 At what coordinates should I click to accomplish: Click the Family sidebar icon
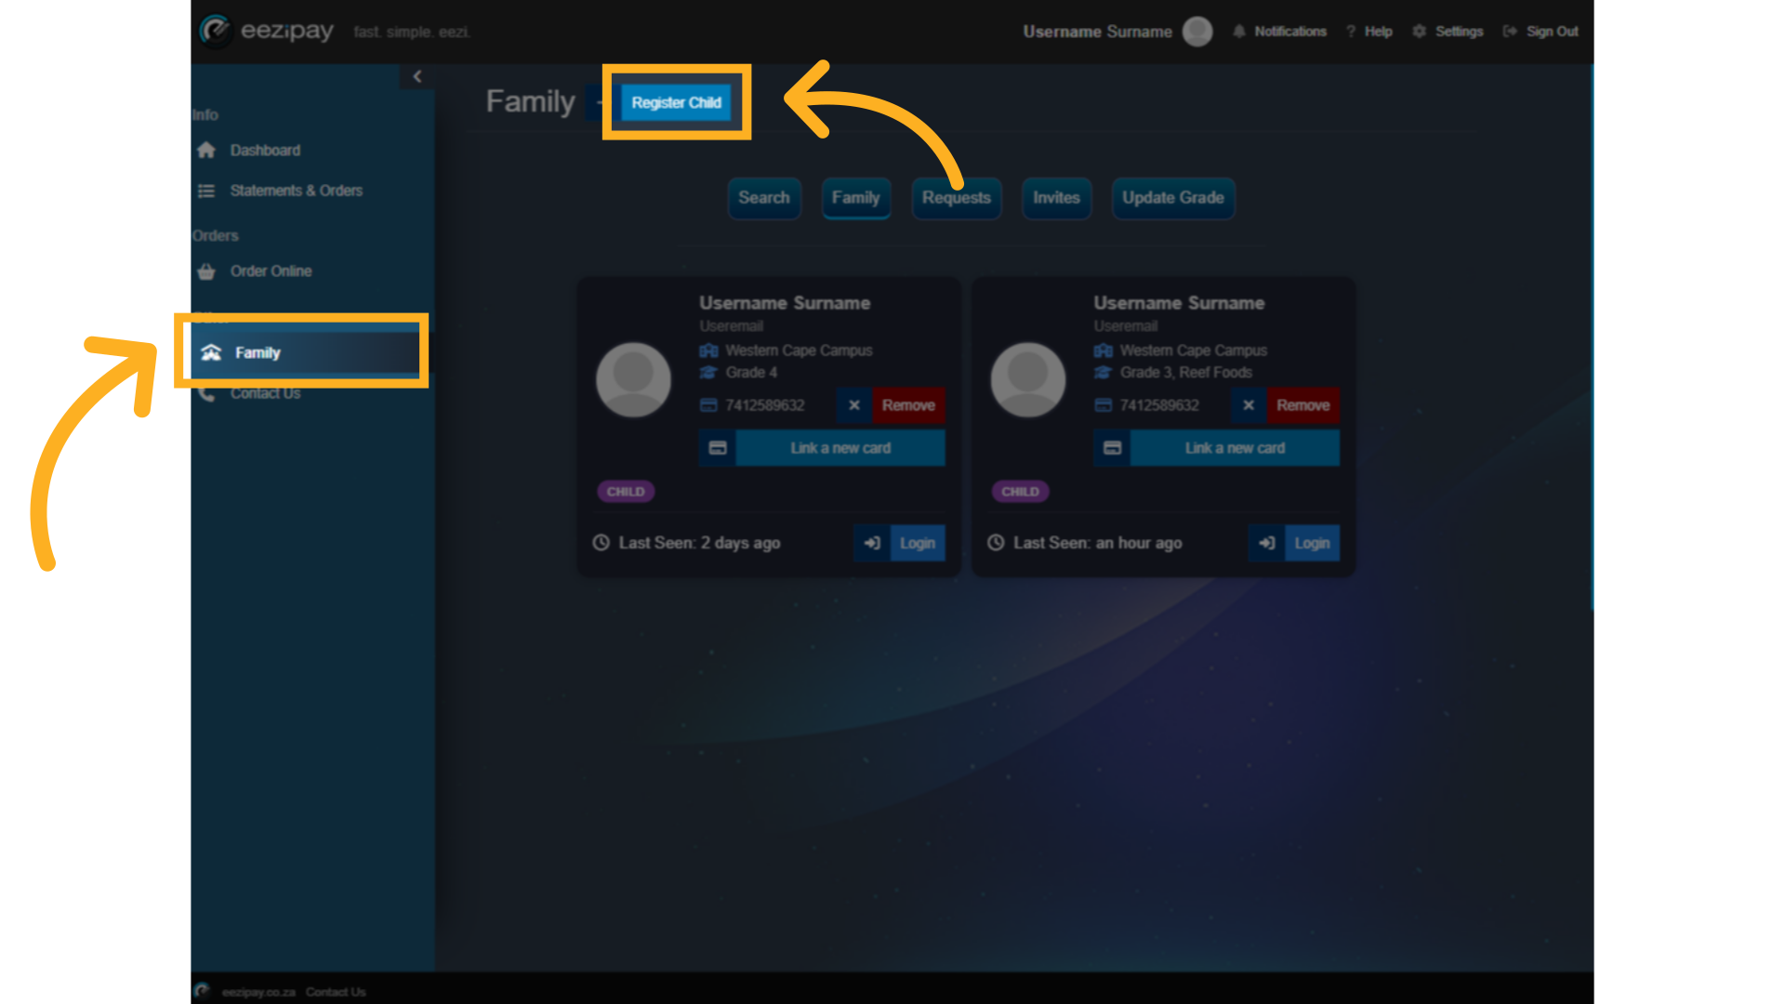211,352
